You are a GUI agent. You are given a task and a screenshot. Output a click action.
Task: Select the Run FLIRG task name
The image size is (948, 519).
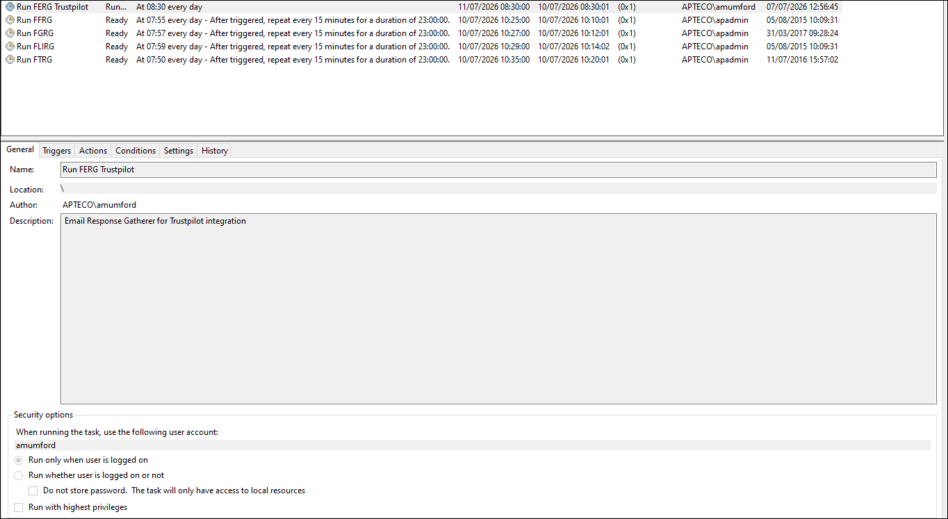coord(35,47)
